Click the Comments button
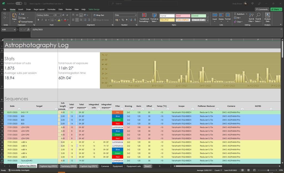This screenshot has height=173, width=284. (x=262, y=9)
